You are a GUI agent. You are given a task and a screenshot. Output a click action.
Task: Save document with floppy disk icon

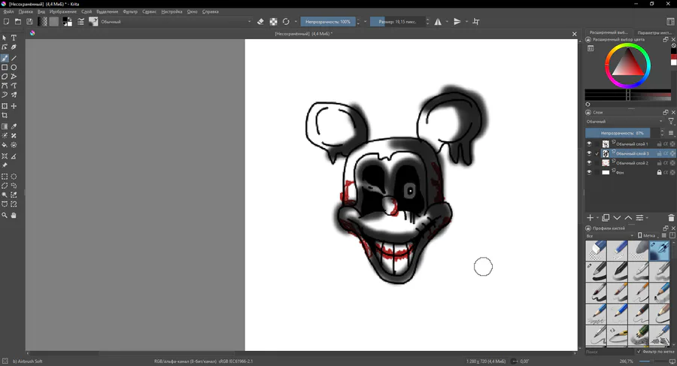[29, 22]
